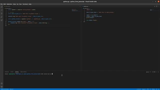This screenshot has height=90, width=160.
Task: Open the View menu
Action: [x=14, y=4]
